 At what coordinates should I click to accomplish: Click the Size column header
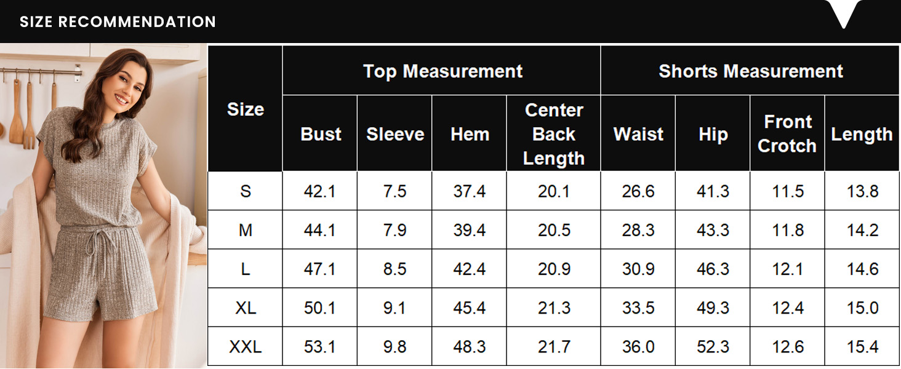pos(245,109)
